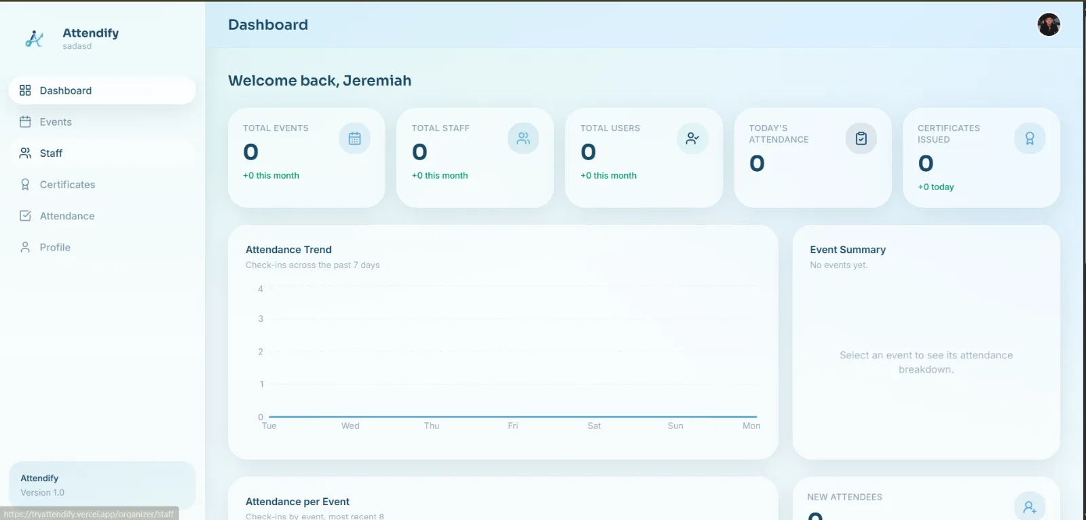Click the Total Events card
The height and width of the screenshot is (520, 1086).
[307, 157]
